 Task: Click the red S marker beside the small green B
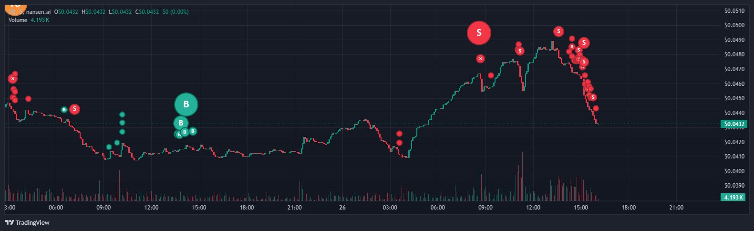(x=74, y=109)
